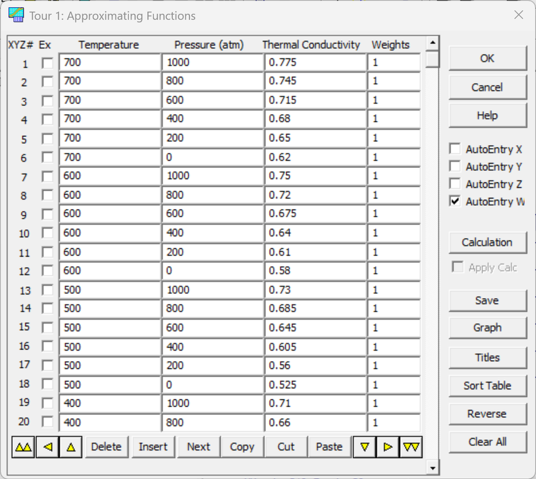
Task: Copy the selected row
Action: pyautogui.click(x=242, y=447)
